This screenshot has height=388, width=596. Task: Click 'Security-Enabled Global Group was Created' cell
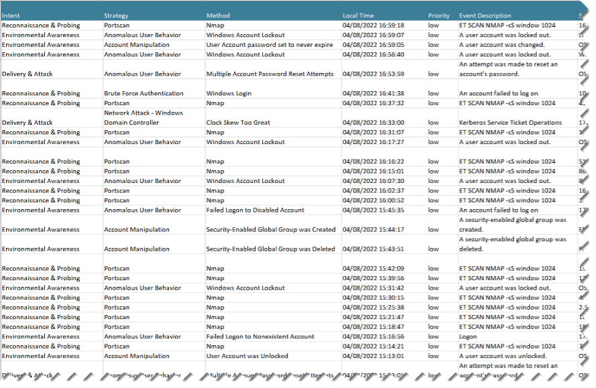(x=271, y=229)
